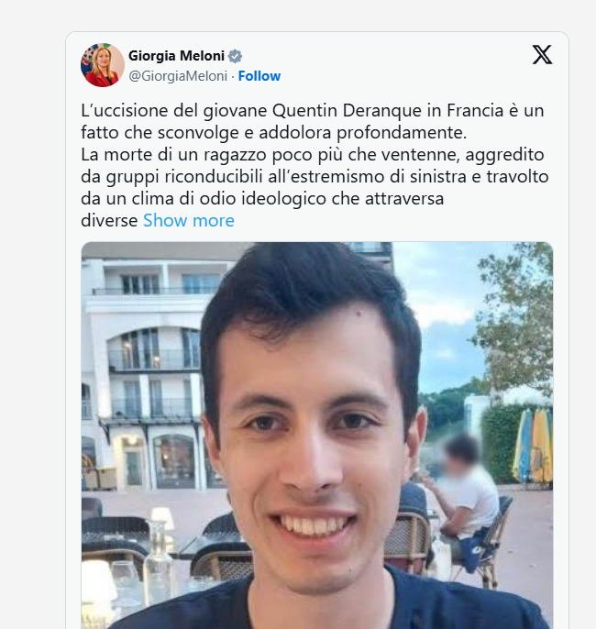Click the blue verified badge icon
This screenshot has width=596, height=629.
click(x=235, y=56)
